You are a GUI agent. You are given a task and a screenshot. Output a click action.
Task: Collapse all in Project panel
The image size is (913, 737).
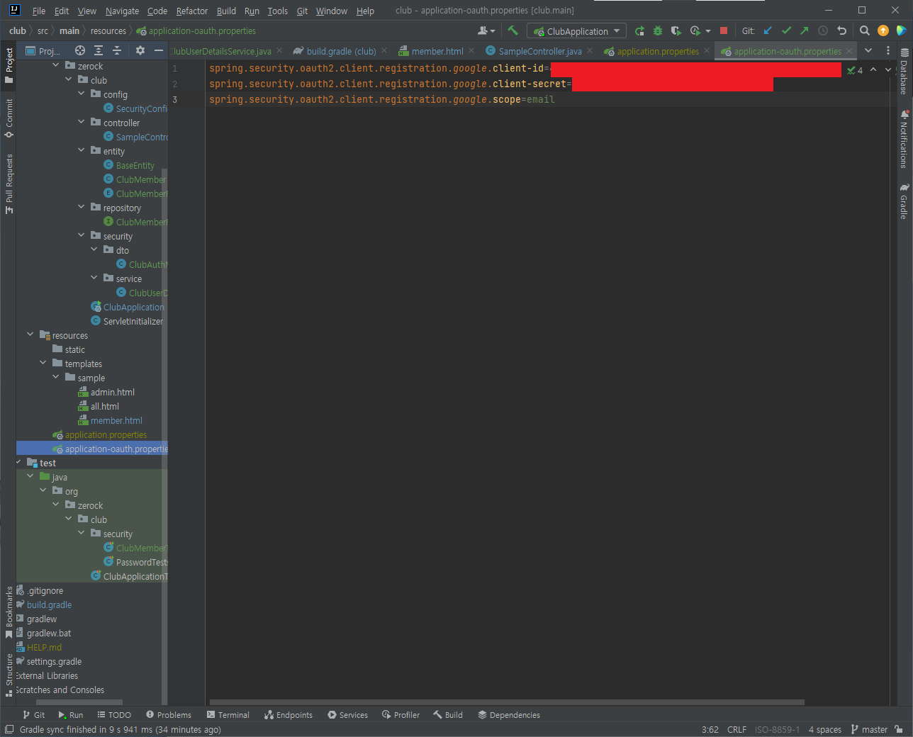[117, 50]
